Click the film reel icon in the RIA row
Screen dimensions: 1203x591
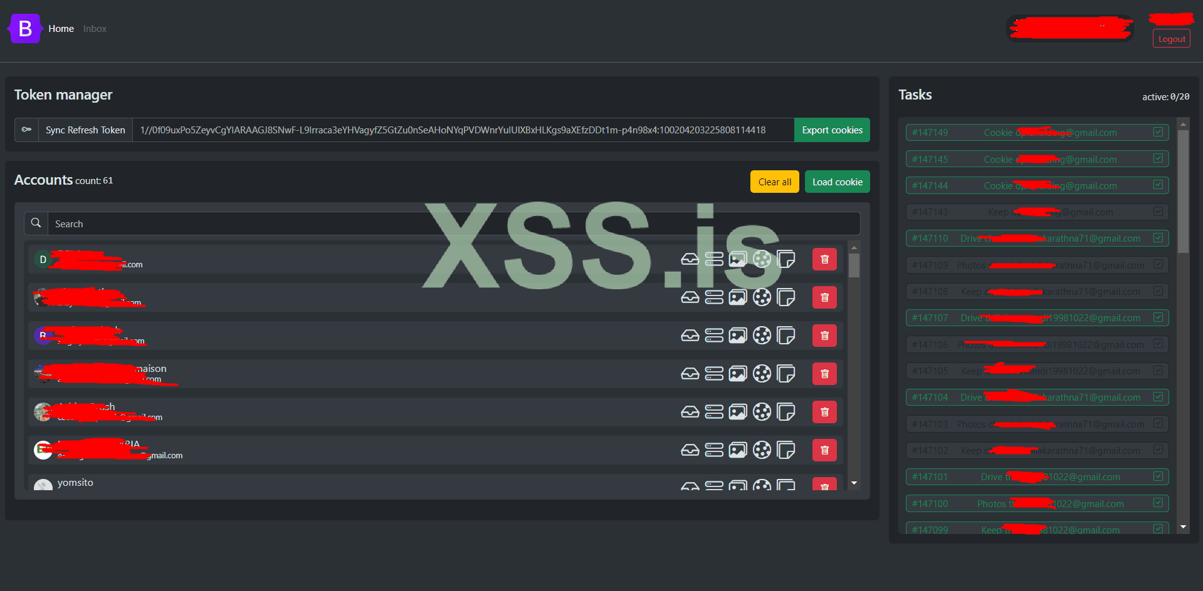(x=762, y=450)
